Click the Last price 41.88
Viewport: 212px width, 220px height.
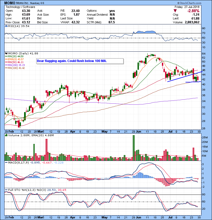pyautogui.click(x=195, y=18)
